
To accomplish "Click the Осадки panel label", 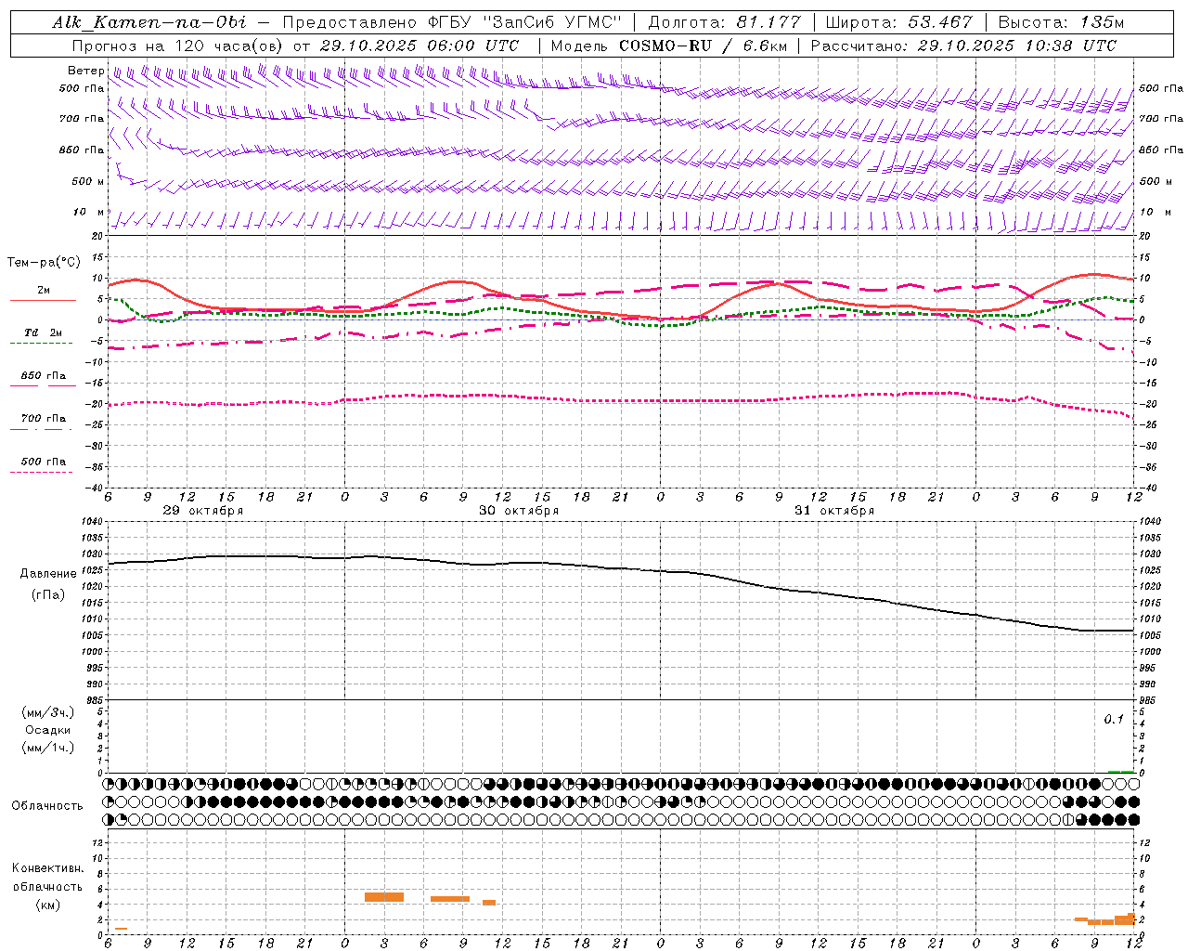I will [x=48, y=730].
